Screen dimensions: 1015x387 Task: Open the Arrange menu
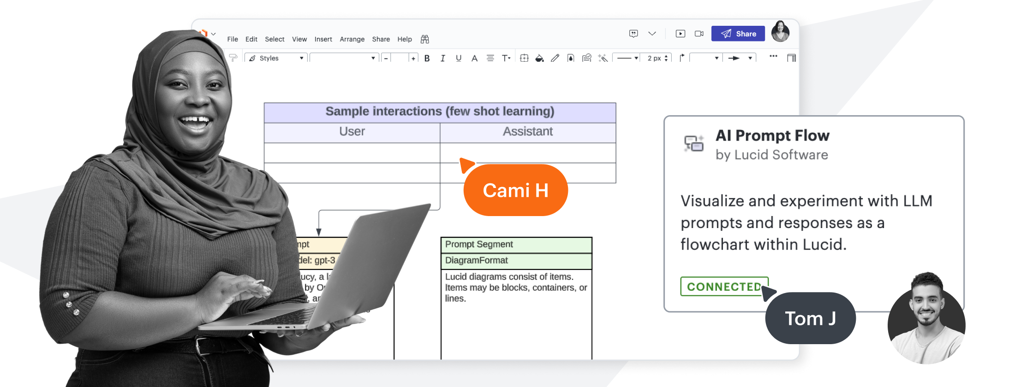(352, 39)
